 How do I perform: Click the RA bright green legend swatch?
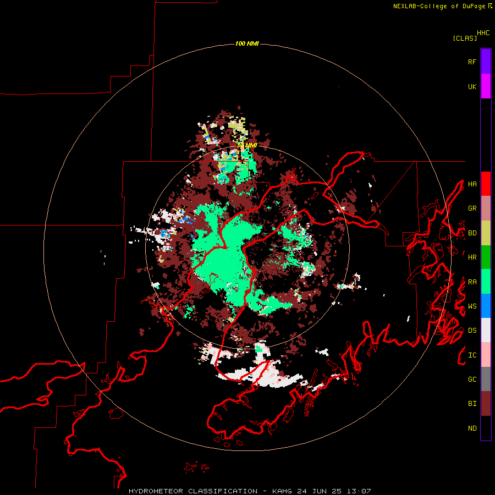pyautogui.click(x=486, y=282)
